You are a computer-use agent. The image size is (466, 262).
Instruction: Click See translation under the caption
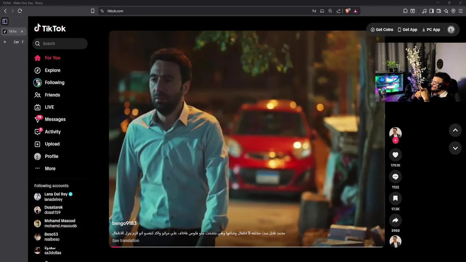[x=126, y=241]
